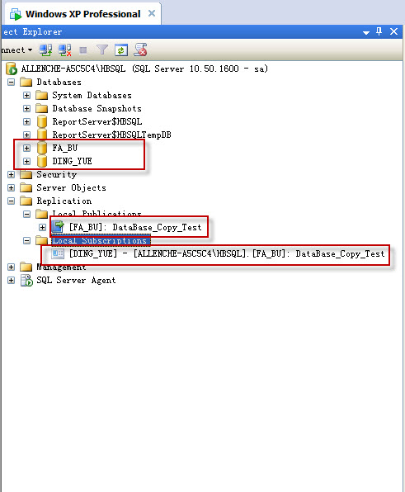Click the Databases folder icon
Screen dimensions: 405x492
pyautogui.click(x=26, y=83)
